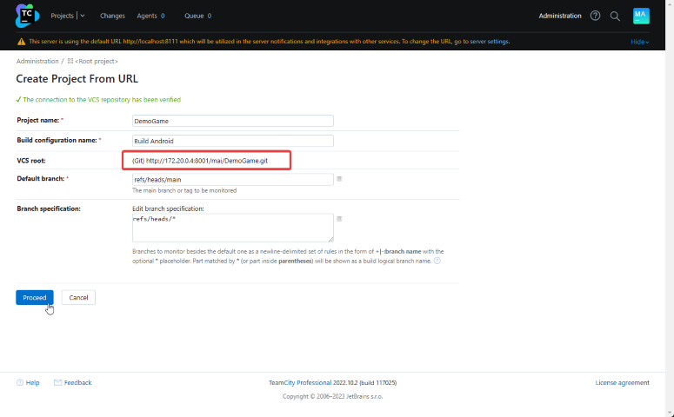The height and width of the screenshot is (417, 674).
Task: Open the help question mark icon in header
Action: pyautogui.click(x=595, y=16)
